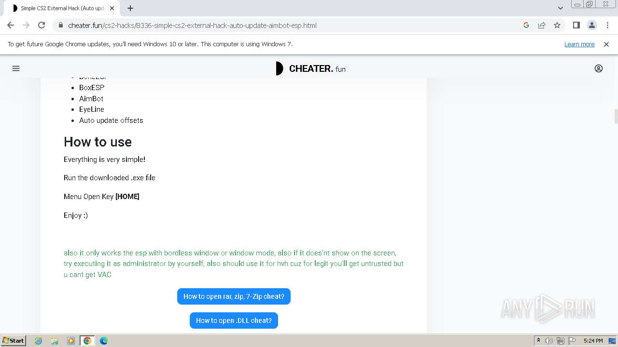
Task: Open the hamburger menu on Cheater.fun
Action: click(x=16, y=68)
